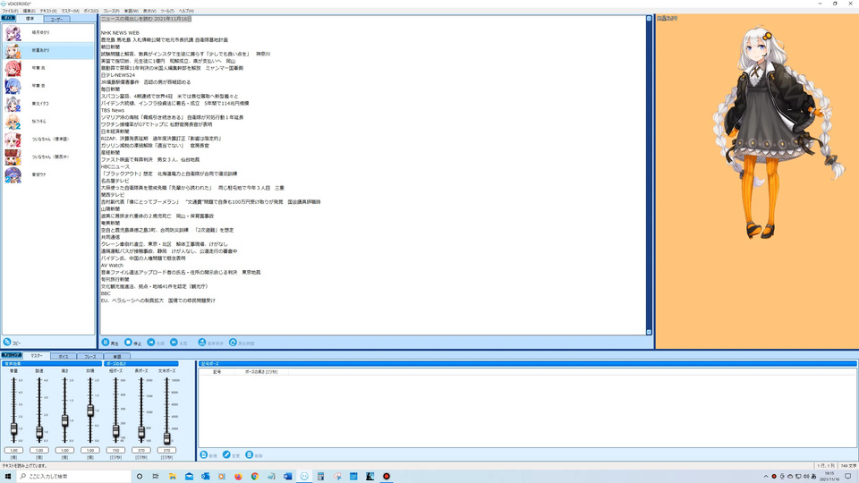Open the 表示(V) menu
The width and height of the screenshot is (859, 483).
tap(149, 11)
